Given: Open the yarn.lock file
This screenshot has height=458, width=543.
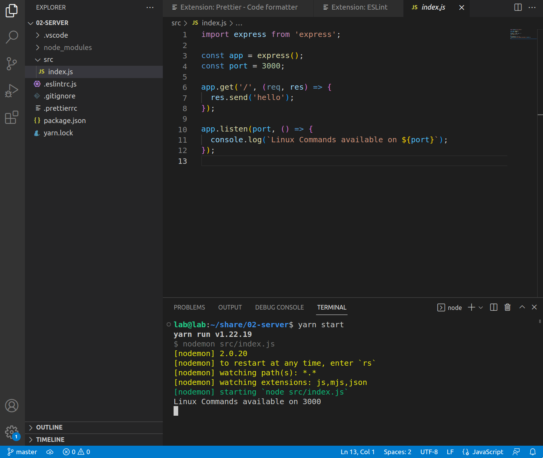Looking at the screenshot, I should point(94,133).
